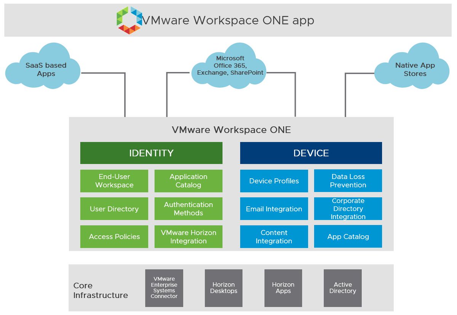The height and width of the screenshot is (315, 457).
Task: Select the Access Policies box
Action: 114,237
